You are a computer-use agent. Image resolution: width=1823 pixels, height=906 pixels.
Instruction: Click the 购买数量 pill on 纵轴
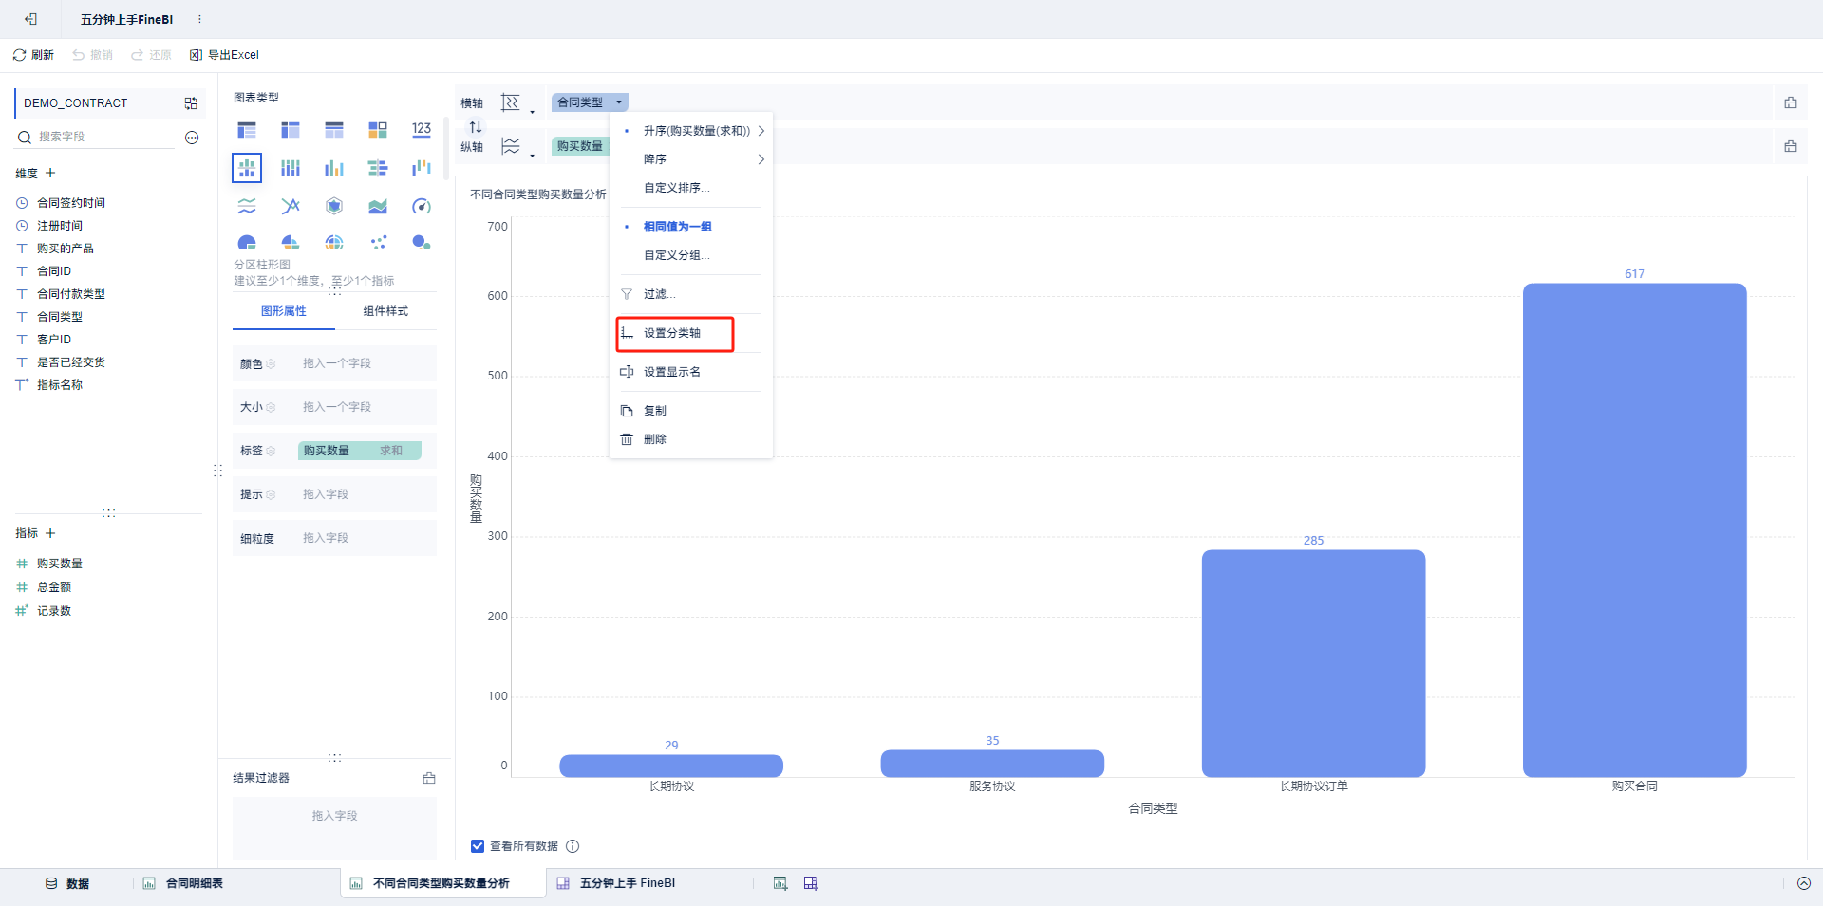[580, 146]
